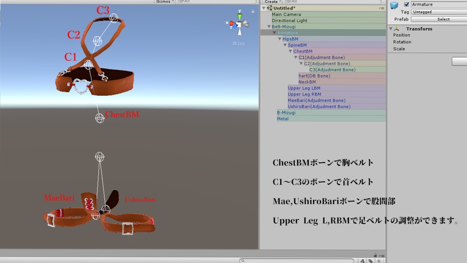Open the Tag dropdown showing Untagged
The height and width of the screenshot is (263, 467).
pyautogui.click(x=439, y=12)
